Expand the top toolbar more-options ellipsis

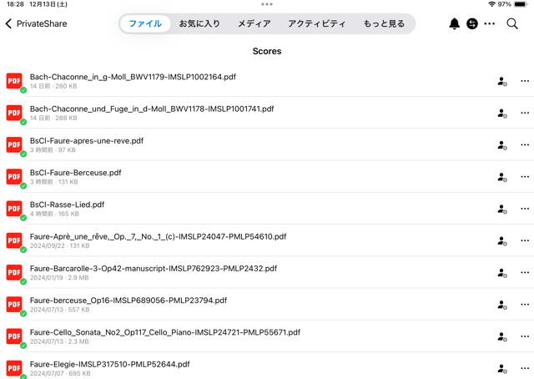pyautogui.click(x=490, y=24)
